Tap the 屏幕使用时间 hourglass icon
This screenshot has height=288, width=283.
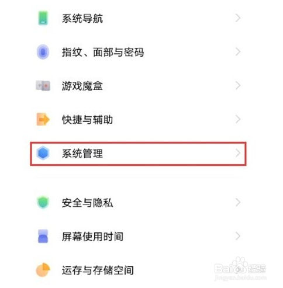[43, 236]
